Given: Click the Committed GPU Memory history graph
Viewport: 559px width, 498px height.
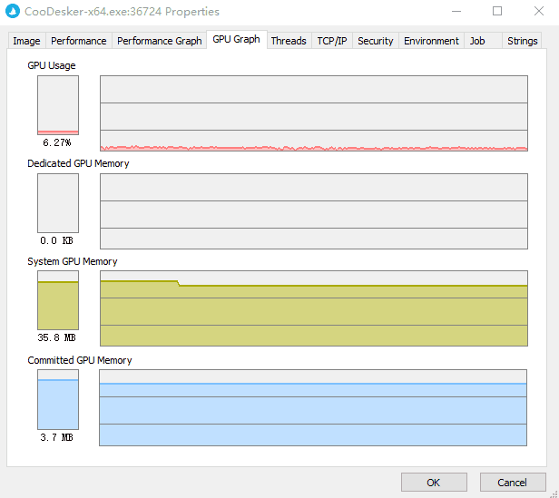Looking at the screenshot, I should 313,407.
